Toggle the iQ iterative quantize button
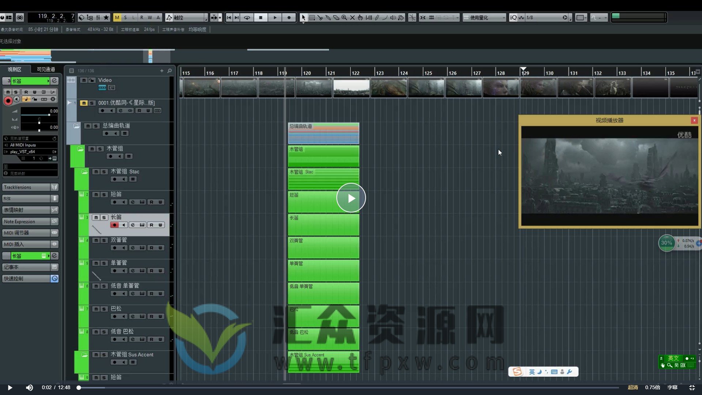Screen dimensions: 702x395 point(513,17)
